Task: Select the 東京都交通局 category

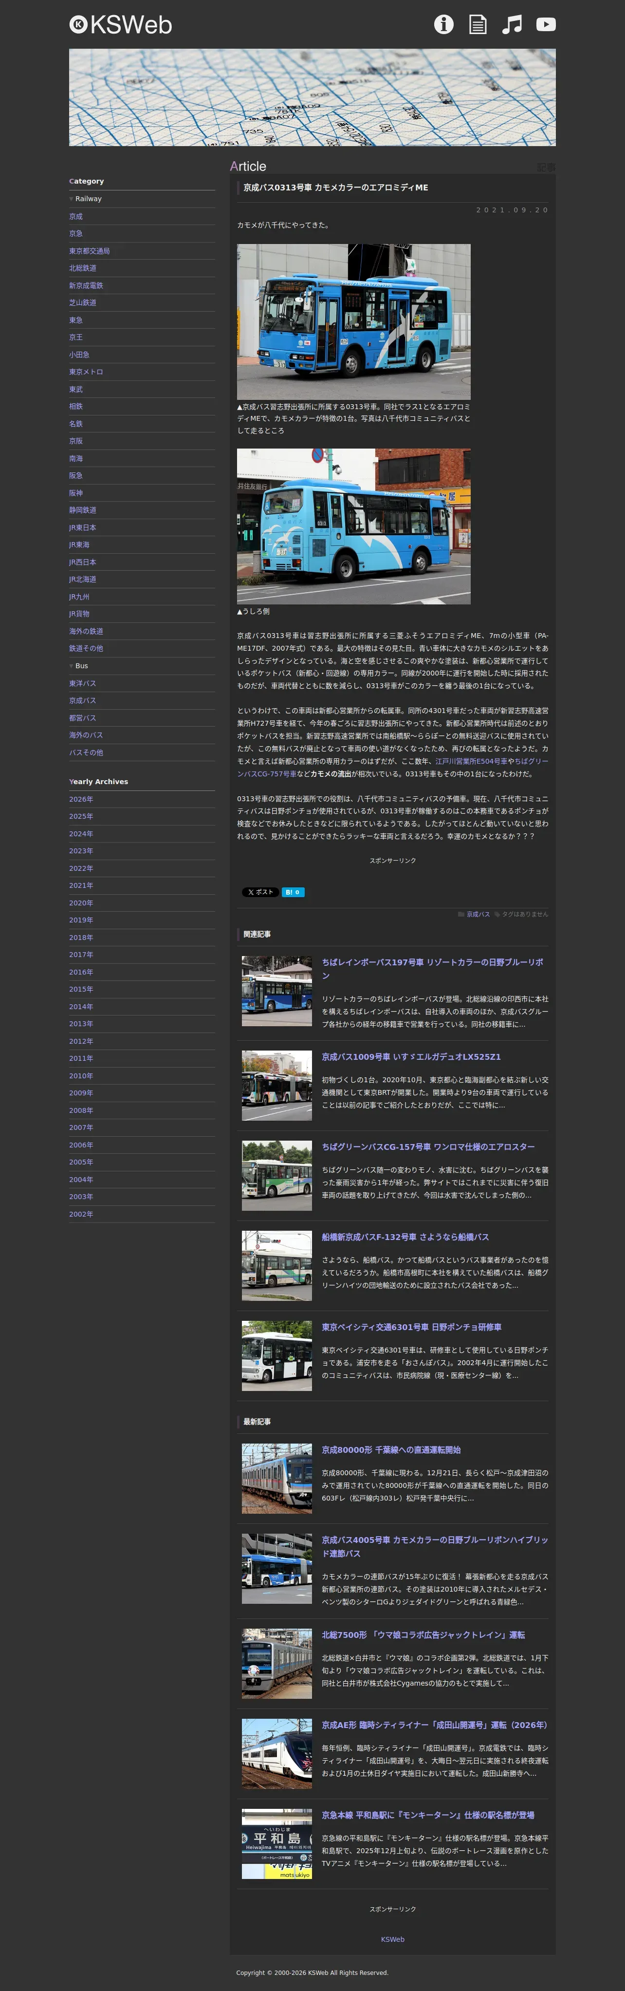Action: pyautogui.click(x=90, y=250)
